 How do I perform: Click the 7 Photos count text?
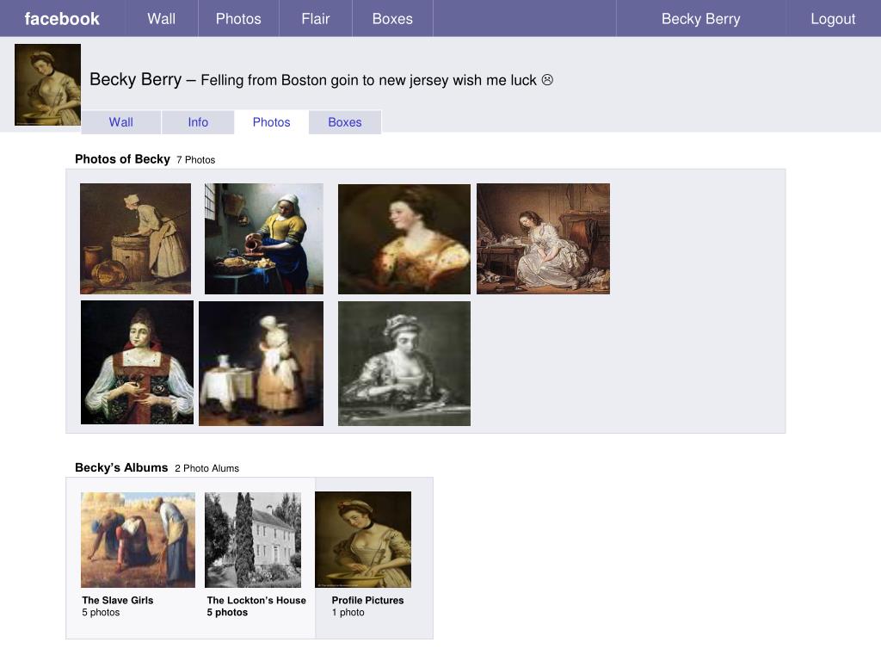(195, 160)
